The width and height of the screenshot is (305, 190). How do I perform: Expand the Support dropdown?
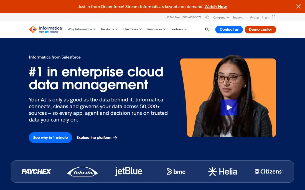point(240,17)
